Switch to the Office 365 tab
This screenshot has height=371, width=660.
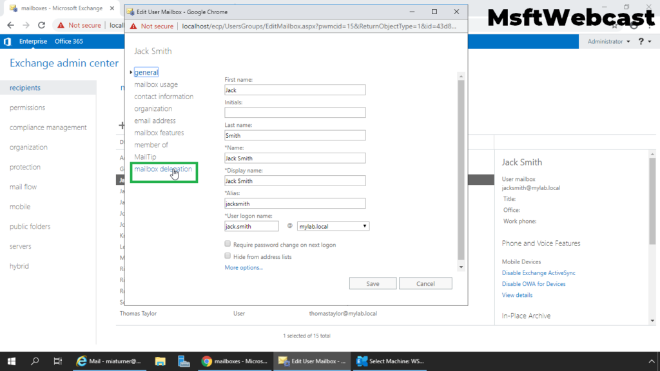pyautogui.click(x=68, y=41)
